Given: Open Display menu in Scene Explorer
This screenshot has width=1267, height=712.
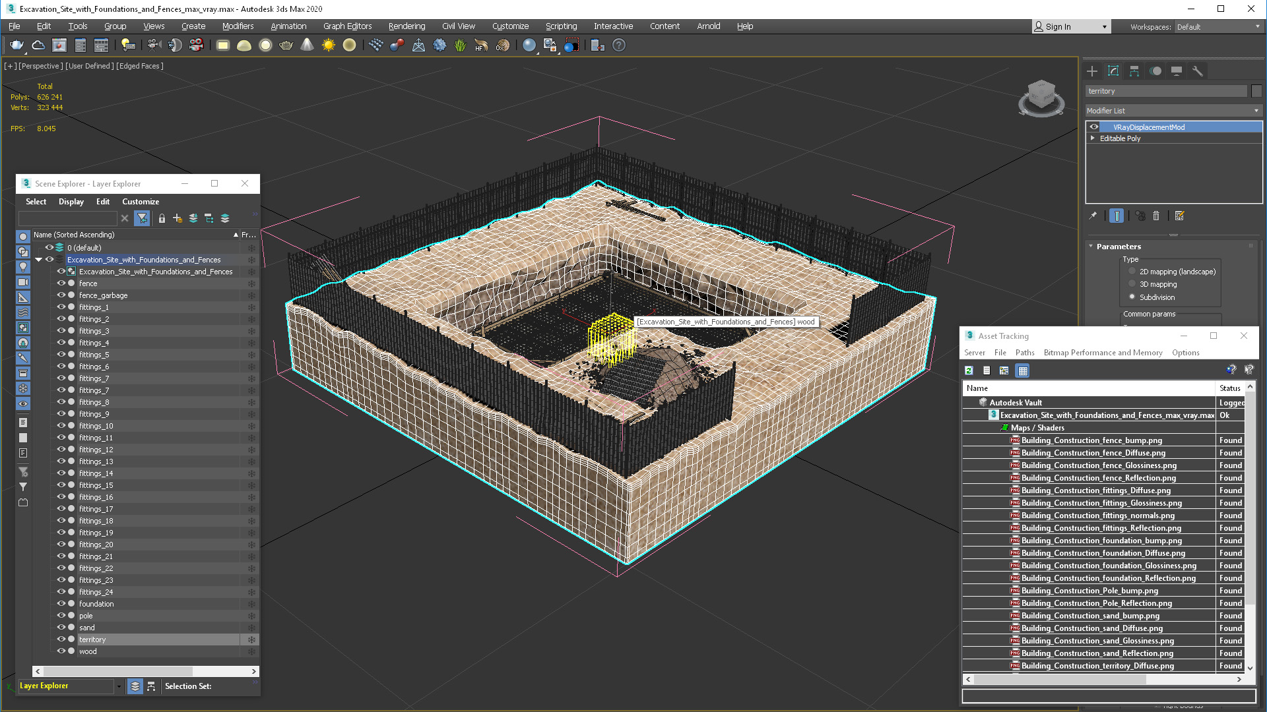Looking at the screenshot, I should pyautogui.click(x=71, y=202).
